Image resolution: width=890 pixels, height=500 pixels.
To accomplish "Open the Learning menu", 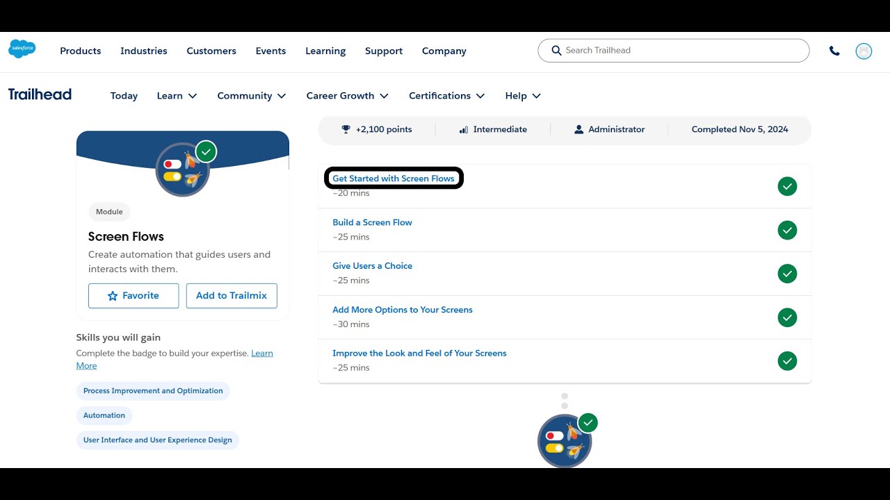I will (325, 51).
